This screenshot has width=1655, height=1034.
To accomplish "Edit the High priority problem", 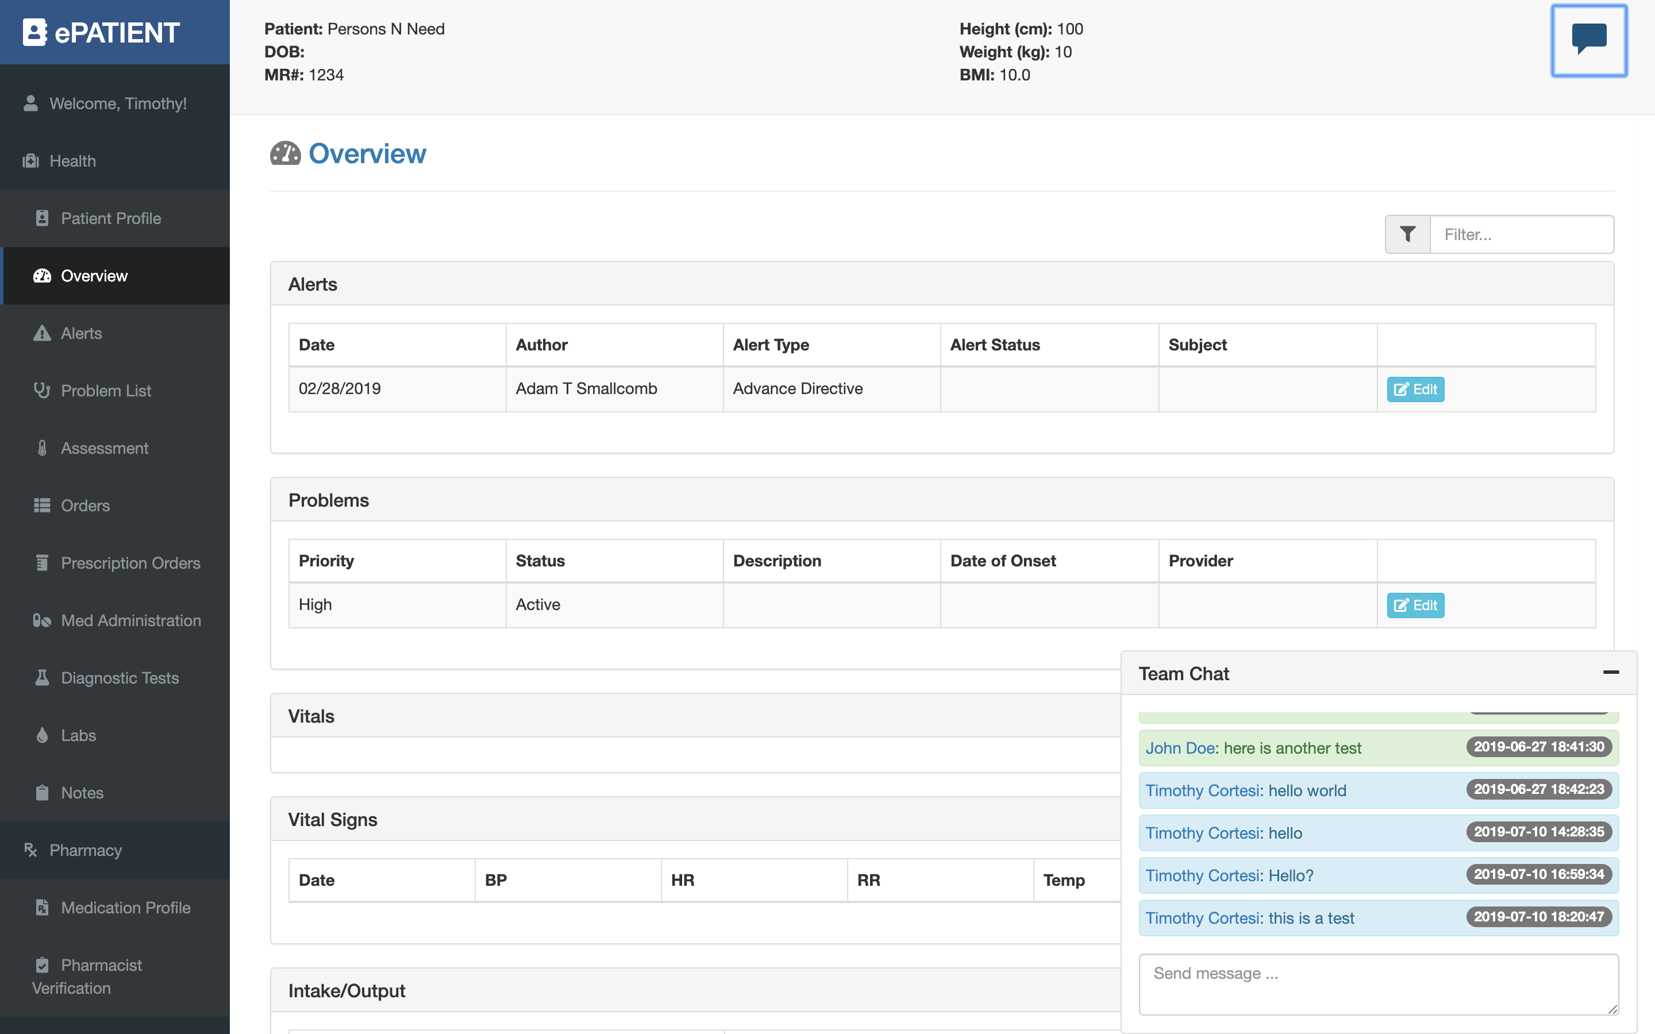I will [1415, 605].
